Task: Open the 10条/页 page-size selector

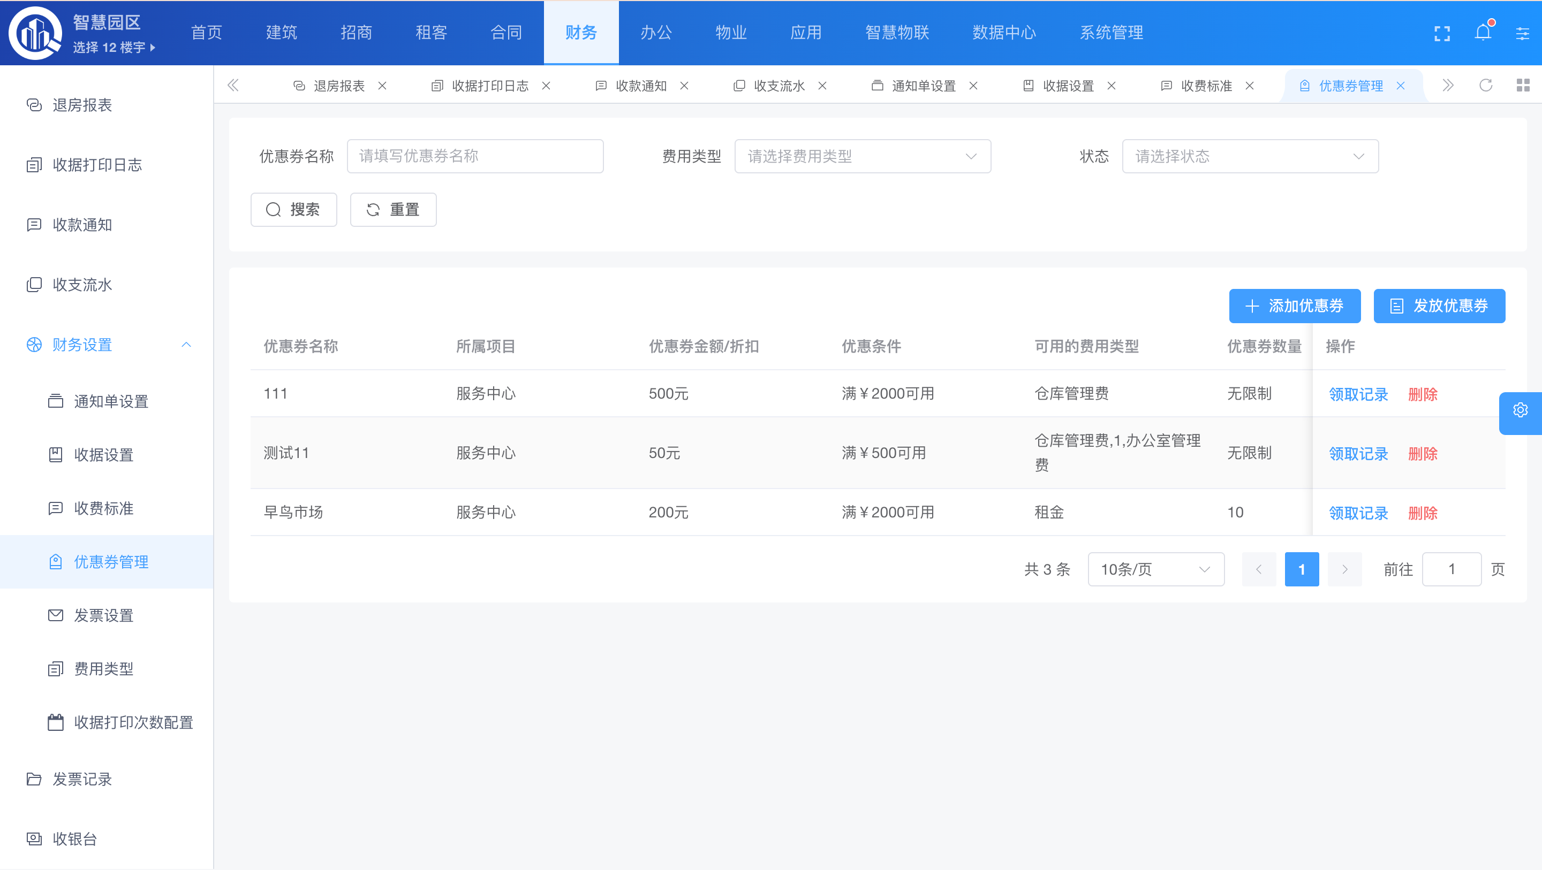Action: [x=1155, y=569]
